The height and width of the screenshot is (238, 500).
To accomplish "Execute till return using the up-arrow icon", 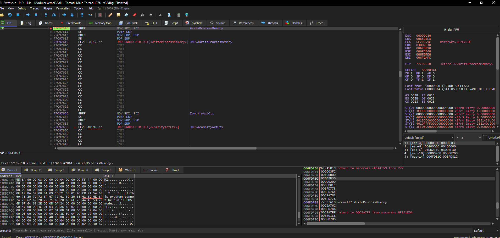I will click(x=82, y=15).
